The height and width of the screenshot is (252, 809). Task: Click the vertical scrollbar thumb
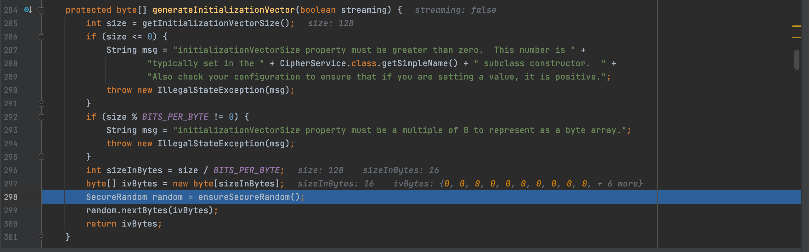point(797,59)
